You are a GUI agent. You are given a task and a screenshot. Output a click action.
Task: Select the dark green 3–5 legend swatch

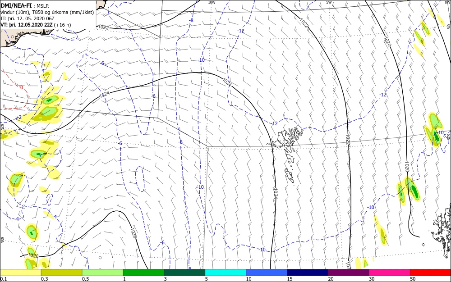click(184, 273)
